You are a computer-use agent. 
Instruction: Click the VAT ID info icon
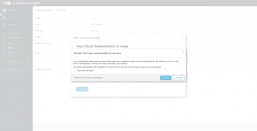pos(43,37)
